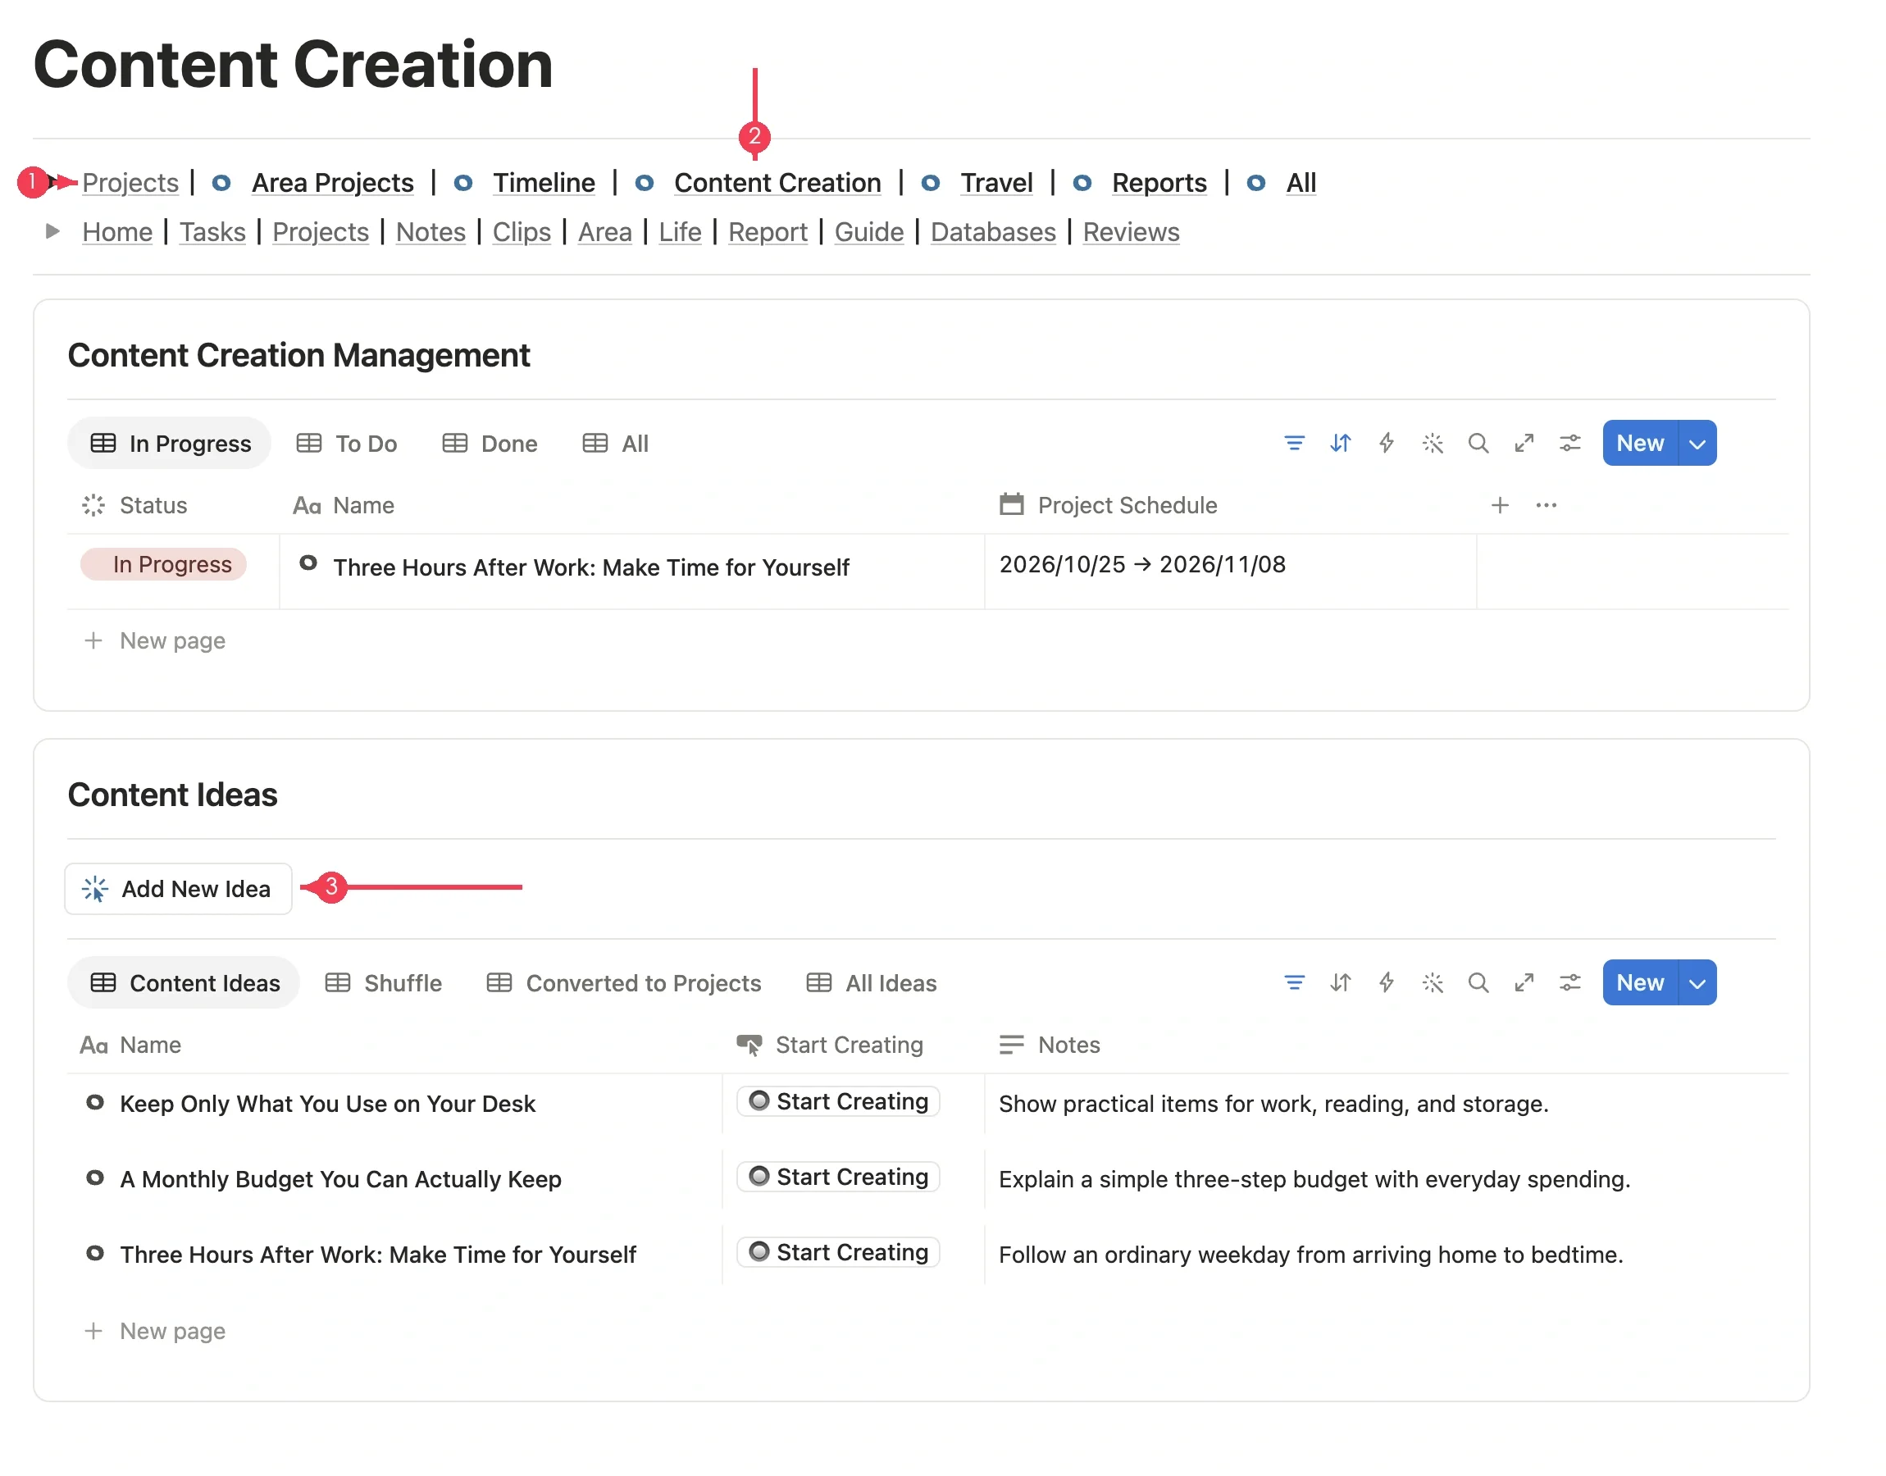Click sort icon in Content Ideas toolbar
This screenshot has height=1476, width=1886.
(1340, 982)
